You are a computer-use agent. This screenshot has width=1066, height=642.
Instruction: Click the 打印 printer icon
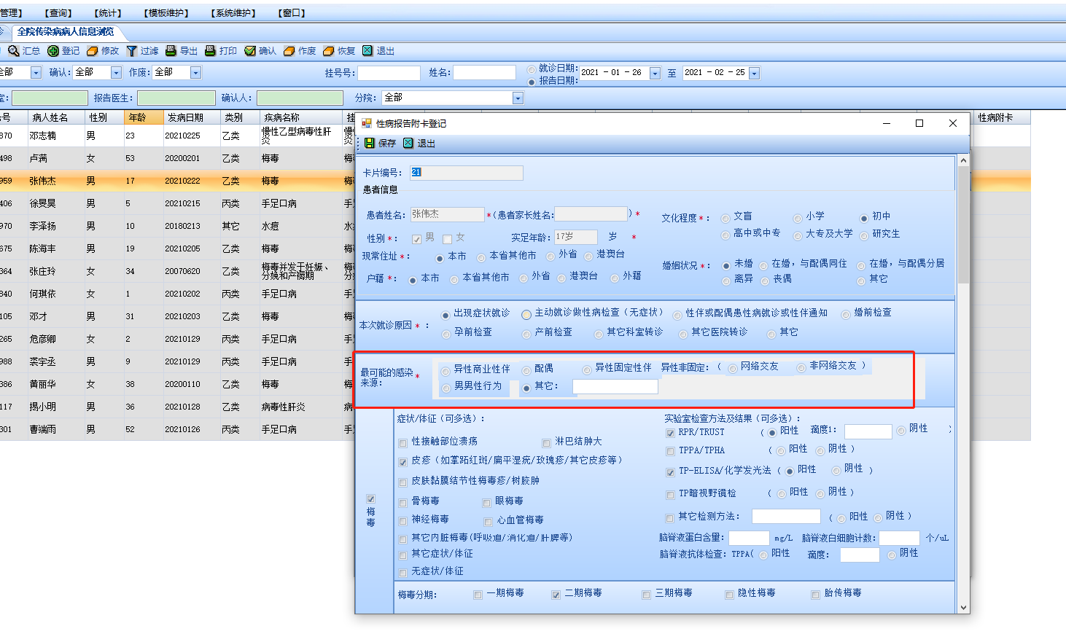pos(210,51)
